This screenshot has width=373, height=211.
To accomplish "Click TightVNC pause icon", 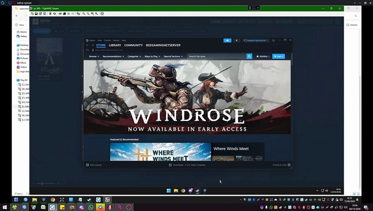I will coord(50,13).
